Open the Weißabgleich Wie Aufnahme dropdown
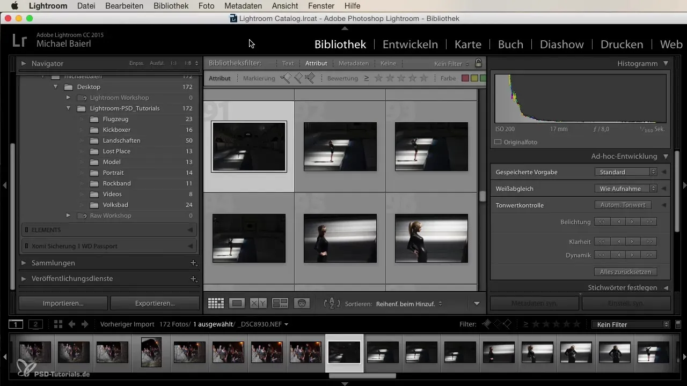The height and width of the screenshot is (386, 687). [626, 189]
